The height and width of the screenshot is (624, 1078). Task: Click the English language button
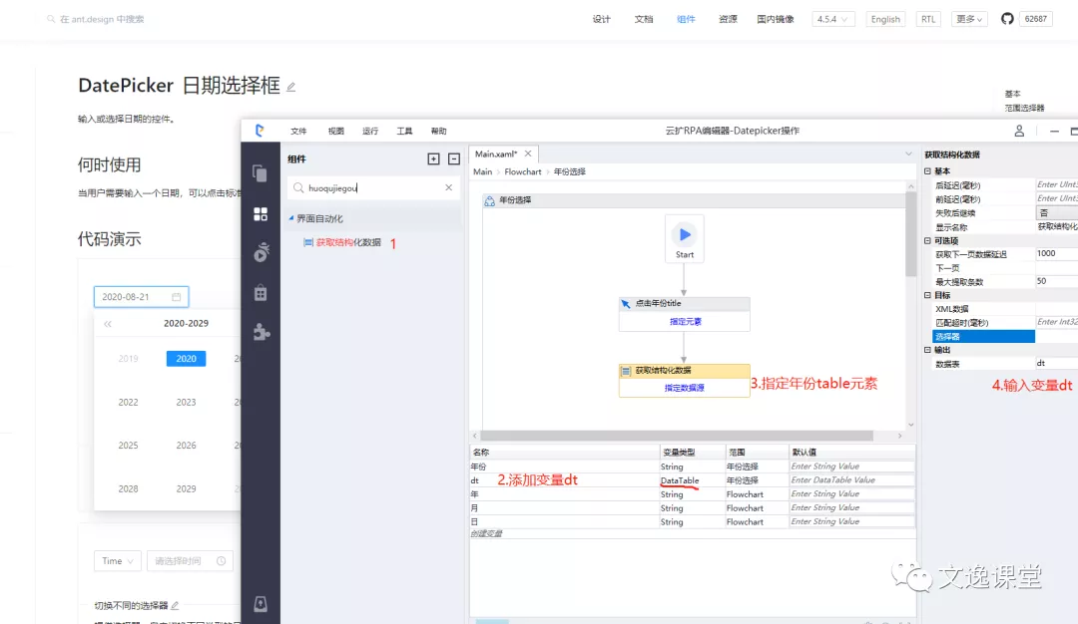885,19
